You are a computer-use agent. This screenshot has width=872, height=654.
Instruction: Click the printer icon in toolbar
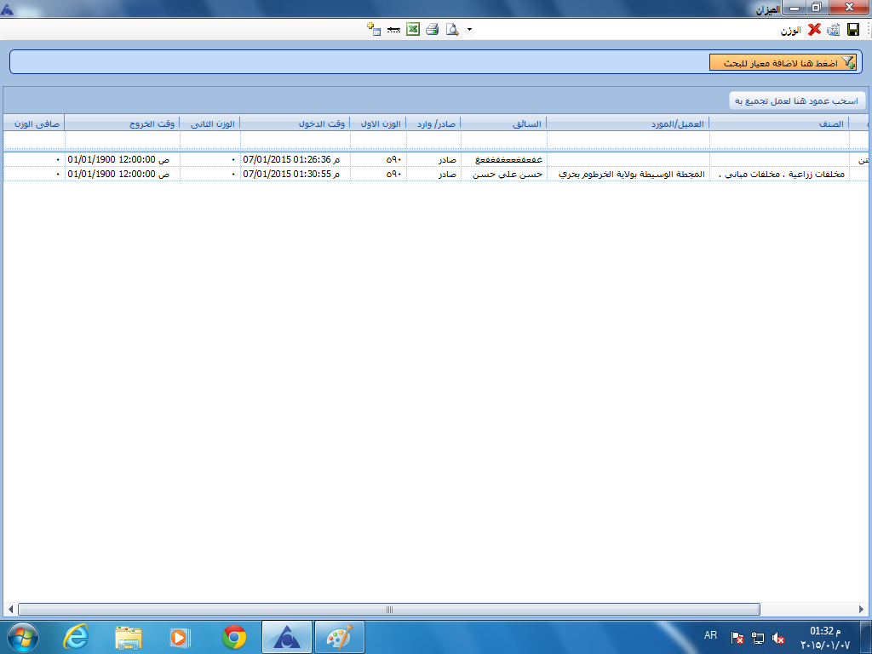[432, 29]
